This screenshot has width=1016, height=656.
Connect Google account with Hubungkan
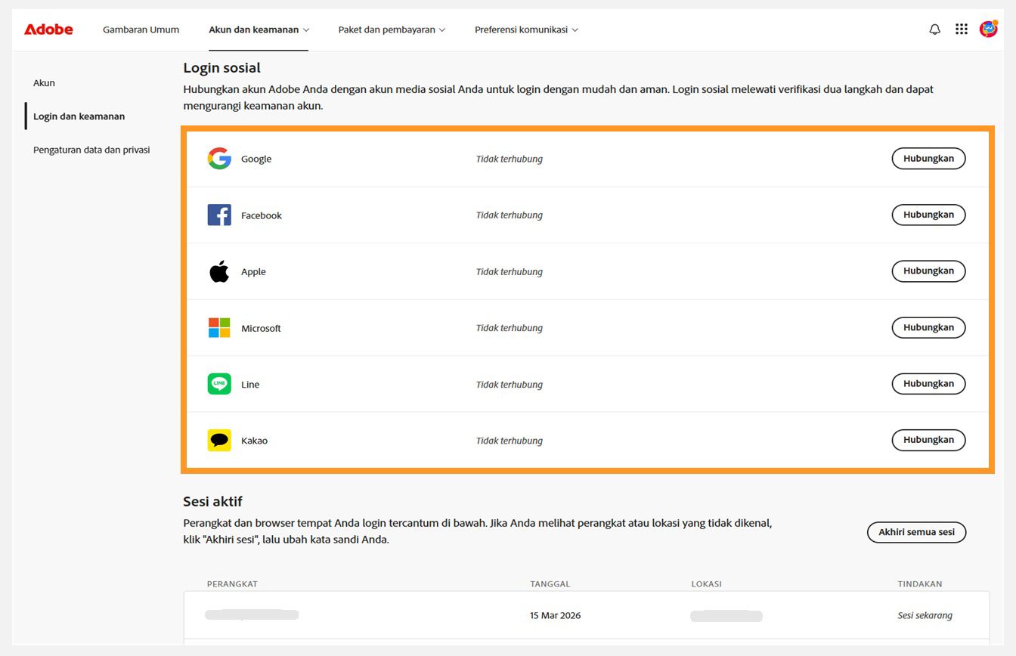tap(928, 158)
